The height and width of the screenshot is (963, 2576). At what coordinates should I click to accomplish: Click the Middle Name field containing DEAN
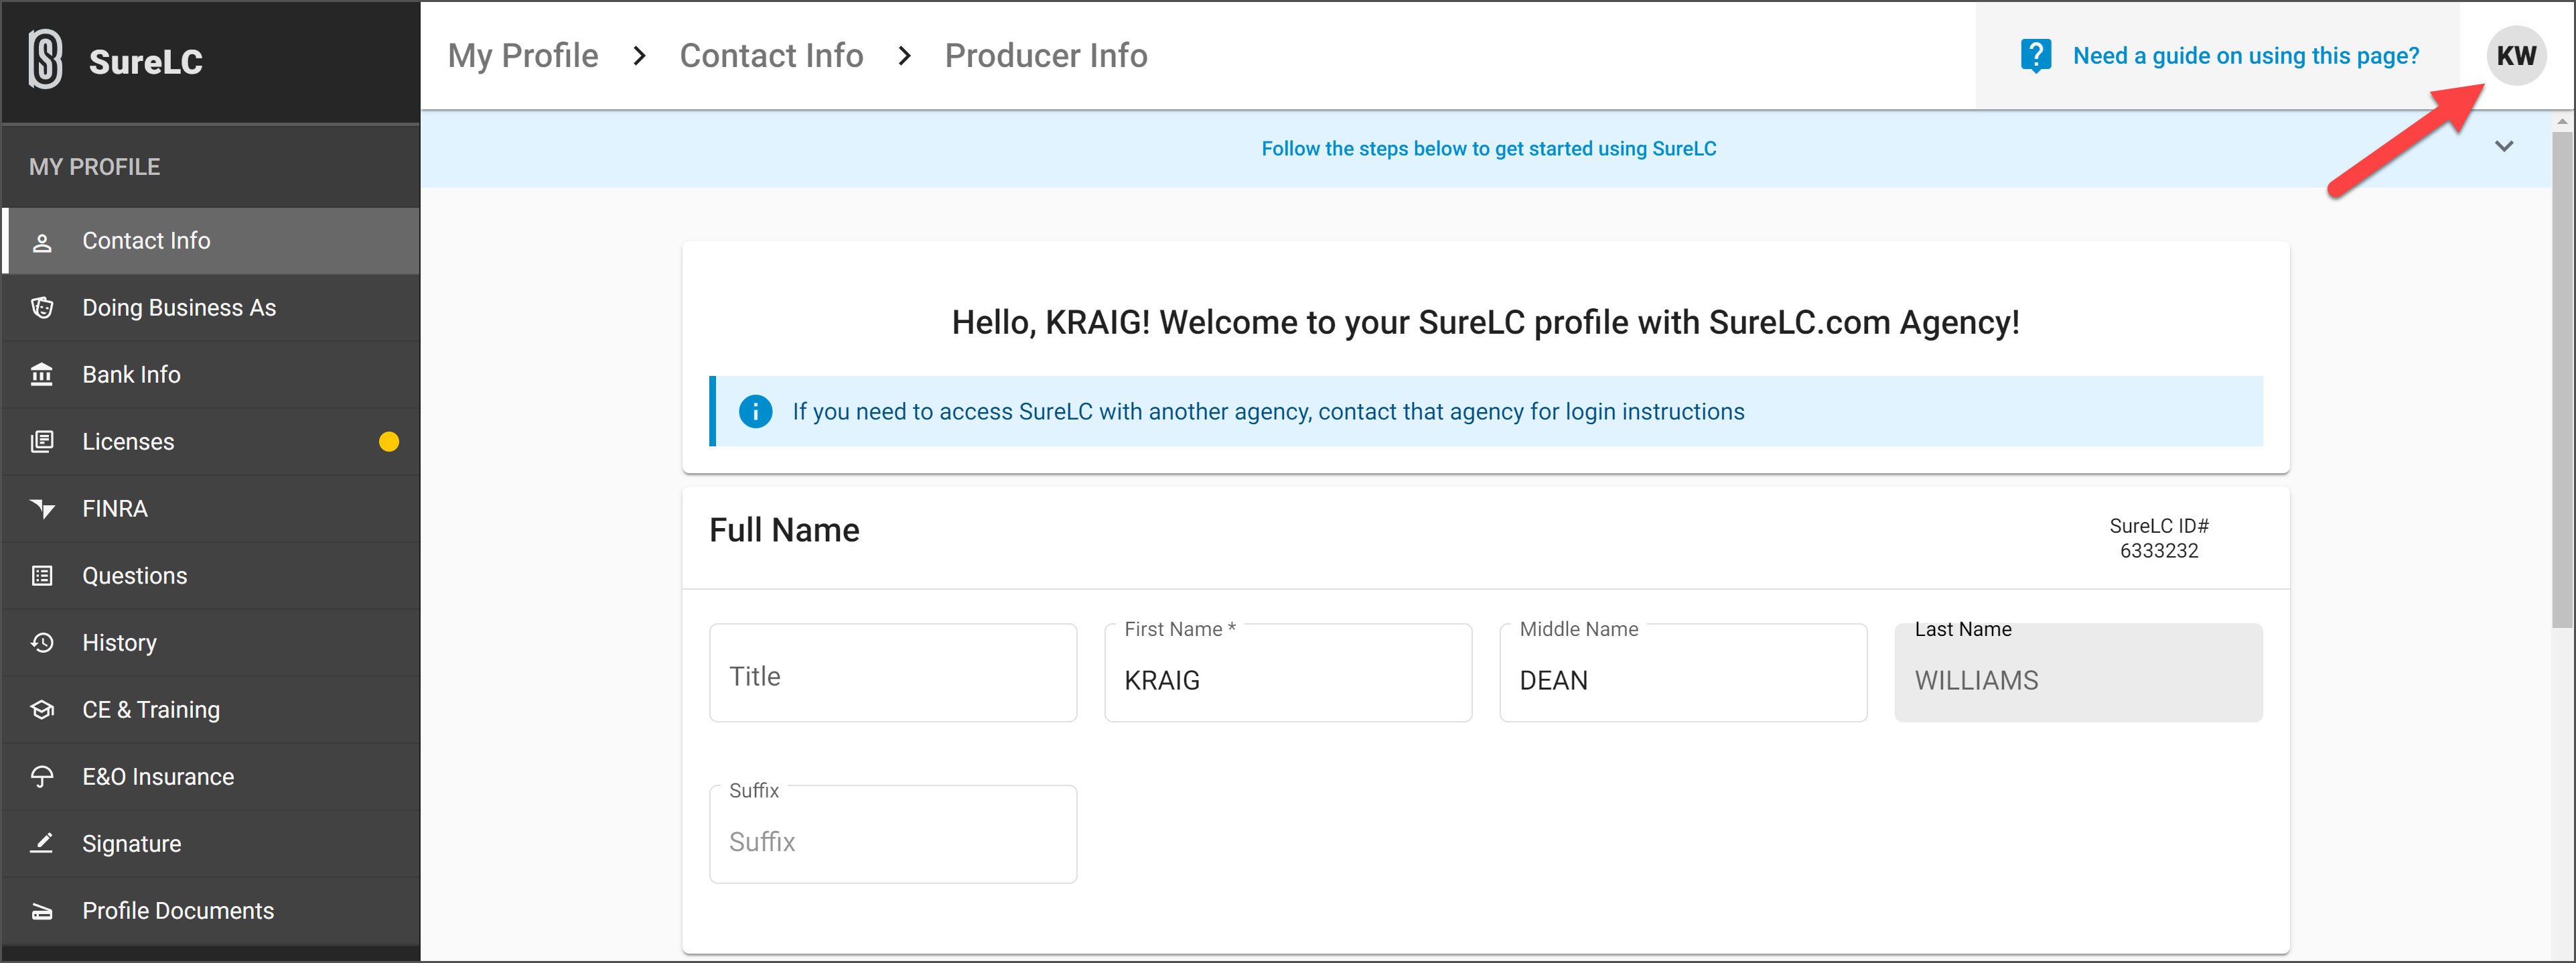click(x=1683, y=673)
